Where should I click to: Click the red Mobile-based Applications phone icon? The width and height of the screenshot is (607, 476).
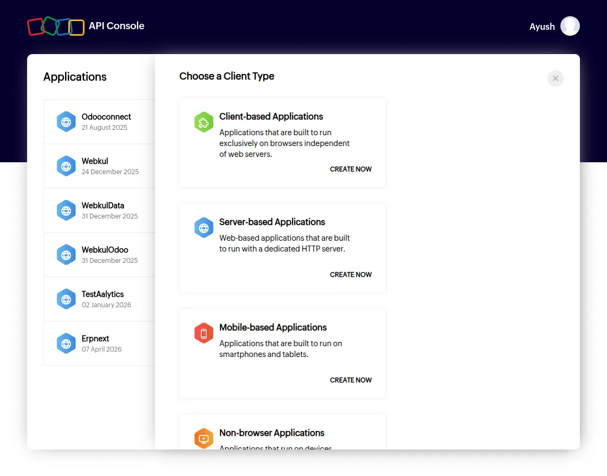[x=204, y=333]
